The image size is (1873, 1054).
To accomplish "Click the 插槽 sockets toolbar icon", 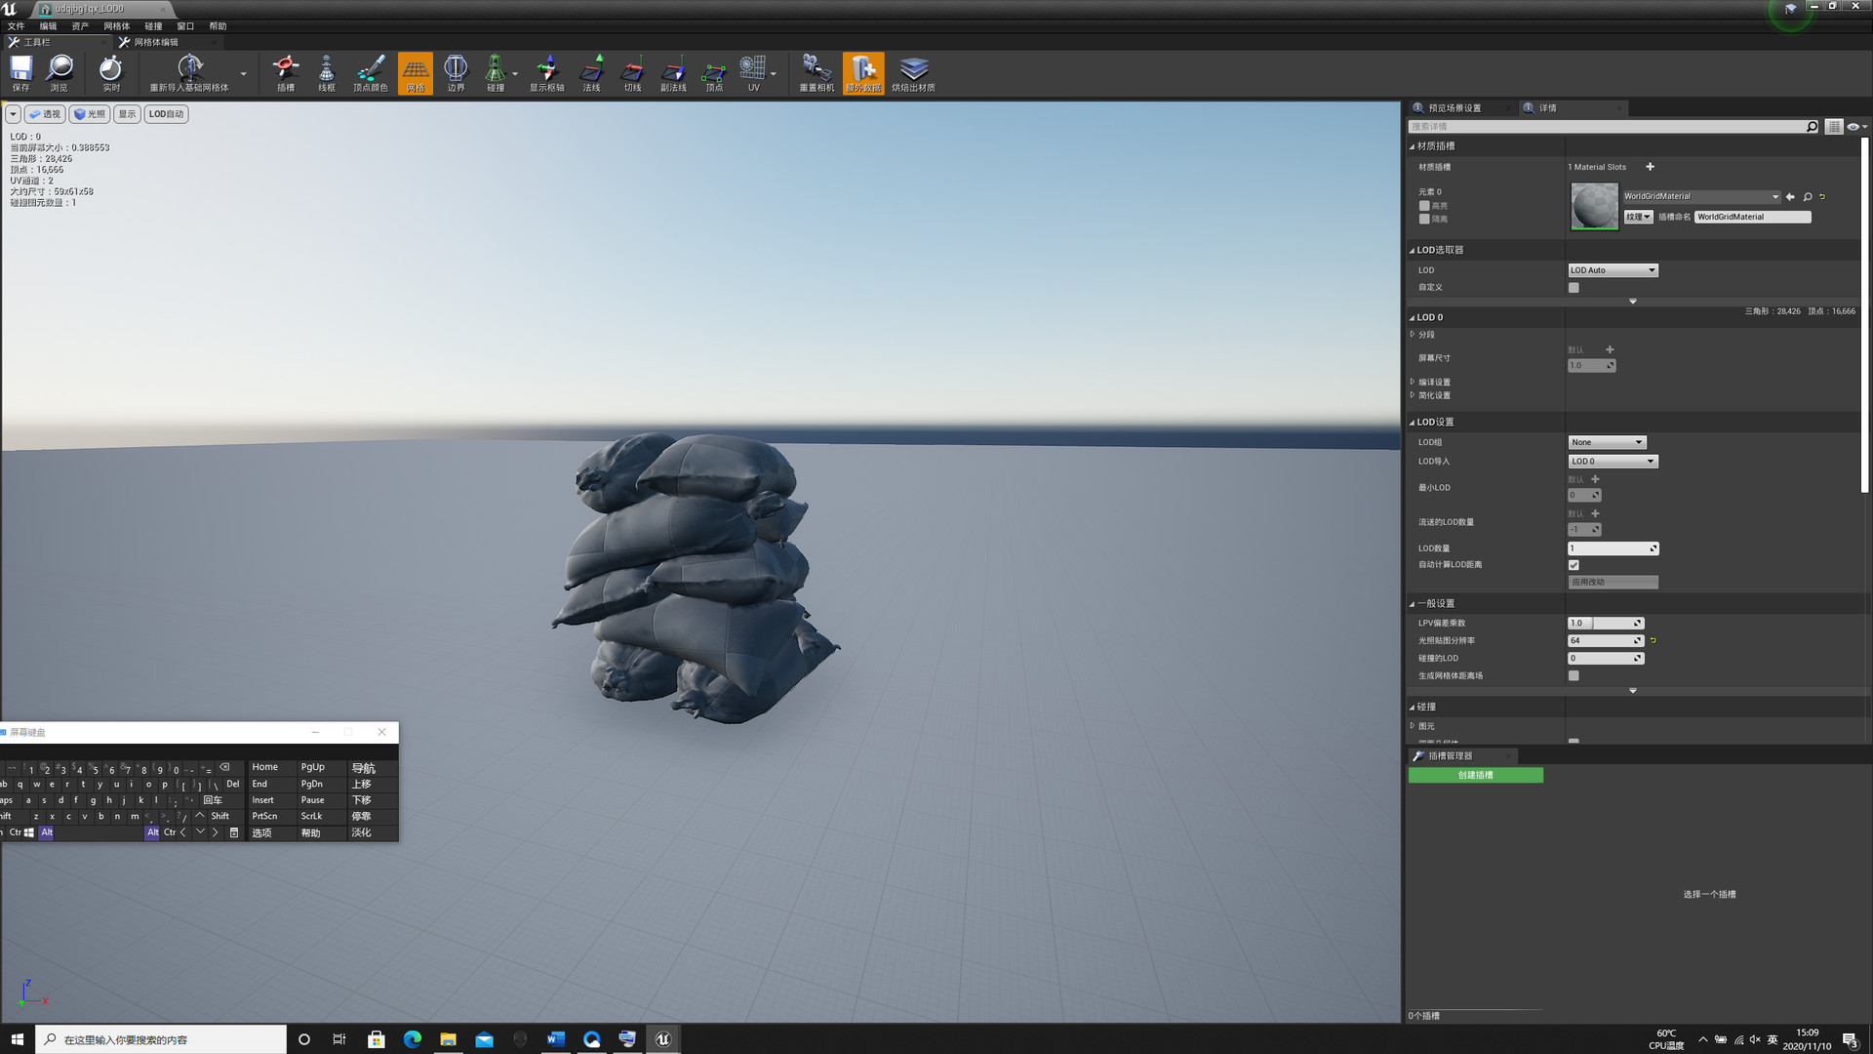I will [x=285, y=72].
